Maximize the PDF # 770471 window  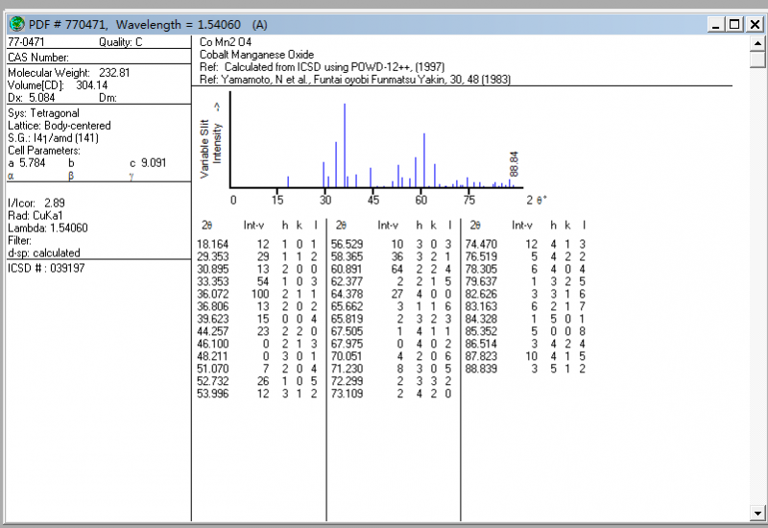(734, 24)
